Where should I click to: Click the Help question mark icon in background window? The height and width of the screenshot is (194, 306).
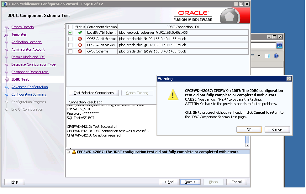pos(277,56)
